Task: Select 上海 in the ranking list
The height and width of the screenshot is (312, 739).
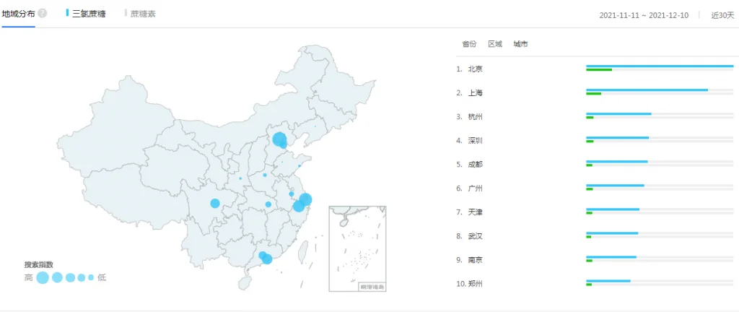Action: (475, 93)
